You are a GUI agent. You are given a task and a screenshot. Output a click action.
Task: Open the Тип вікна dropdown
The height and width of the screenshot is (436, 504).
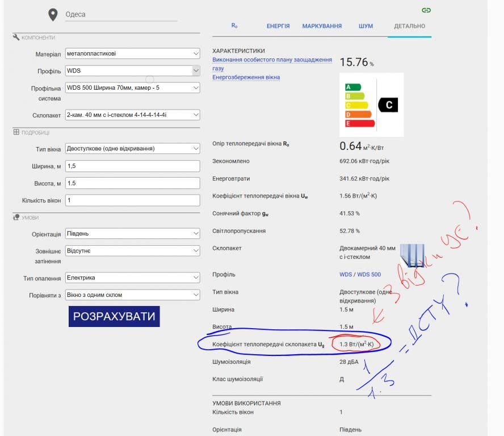tap(133, 149)
